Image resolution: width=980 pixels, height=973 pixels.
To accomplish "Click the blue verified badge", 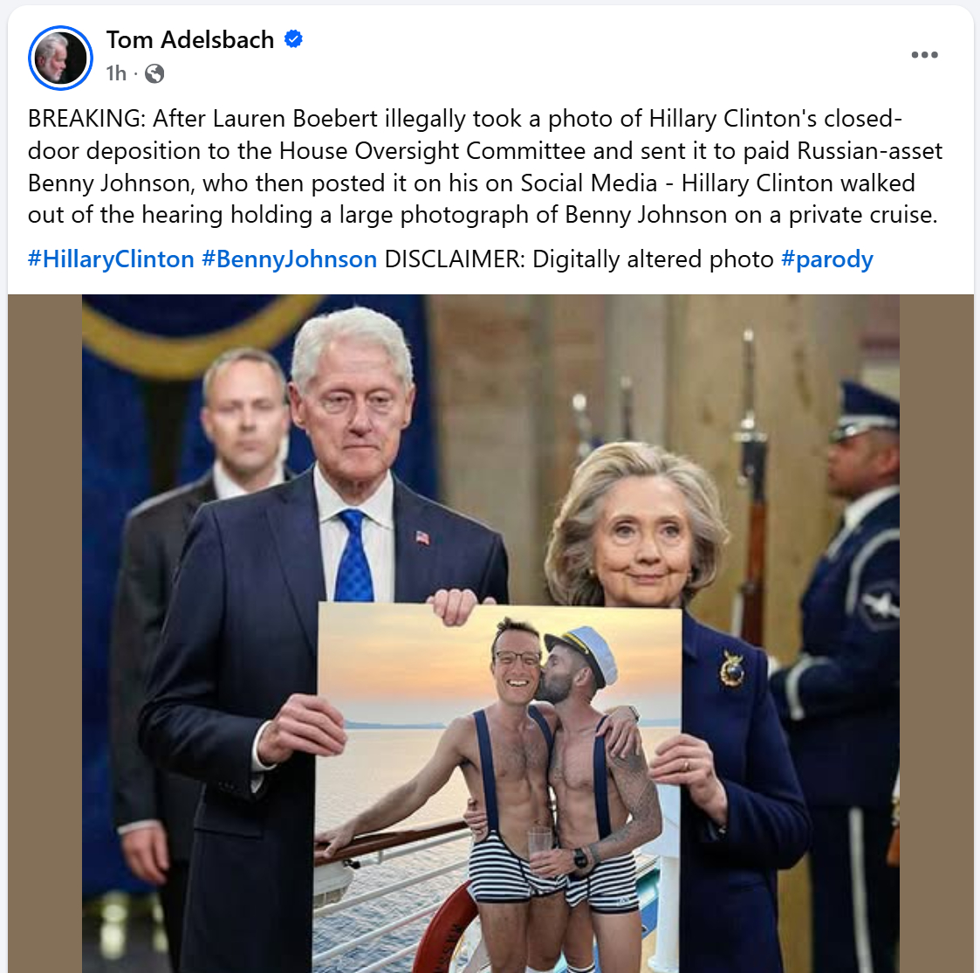I will (293, 39).
